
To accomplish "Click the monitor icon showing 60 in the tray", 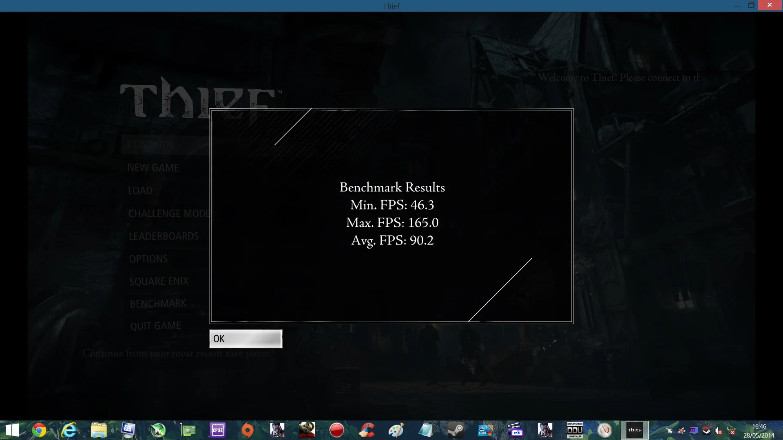I will pyautogui.click(x=694, y=431).
